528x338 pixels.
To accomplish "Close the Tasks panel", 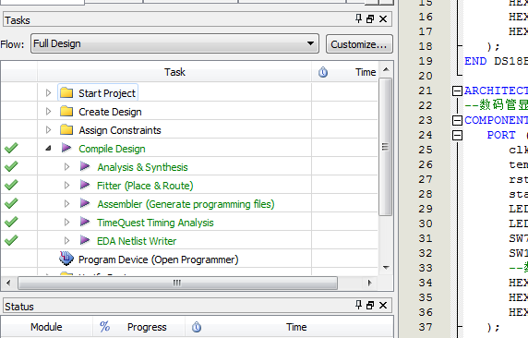I will [x=383, y=18].
